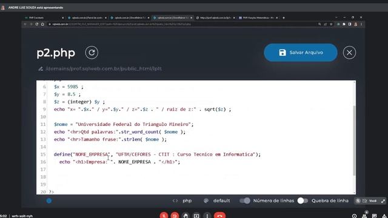
Task: Click line 6 code $x = 5985
Action: click(x=69, y=87)
